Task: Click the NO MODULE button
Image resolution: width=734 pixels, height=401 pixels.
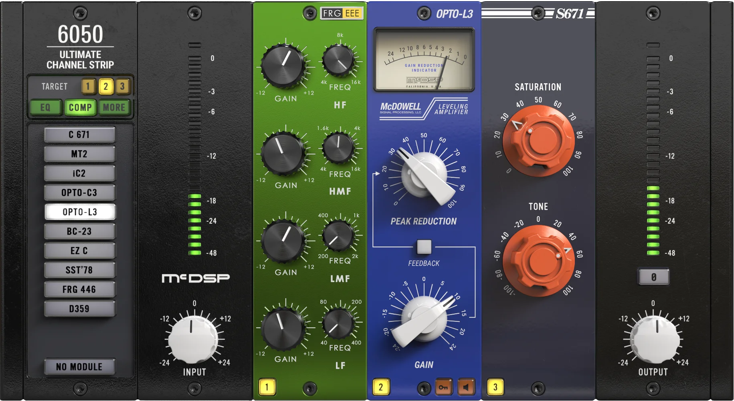Action: [x=79, y=367]
